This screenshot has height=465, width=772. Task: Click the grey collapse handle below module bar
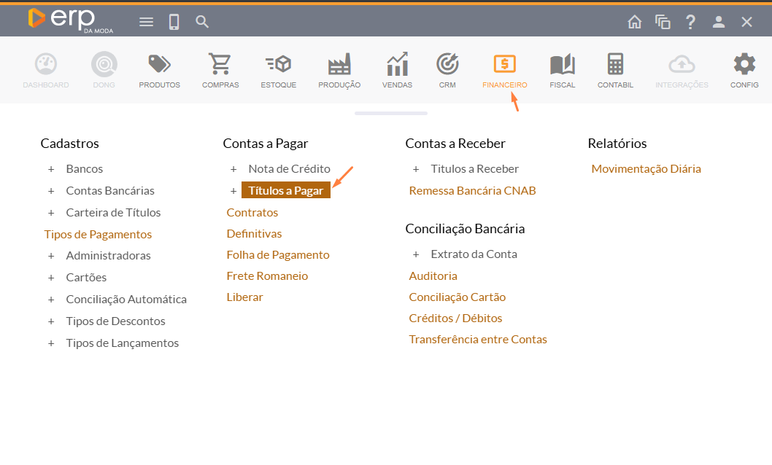[x=391, y=114]
